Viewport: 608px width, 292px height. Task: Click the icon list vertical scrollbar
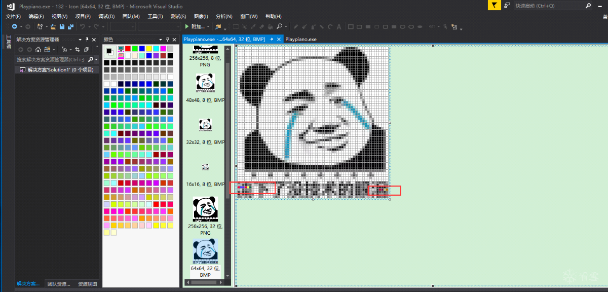click(x=227, y=161)
